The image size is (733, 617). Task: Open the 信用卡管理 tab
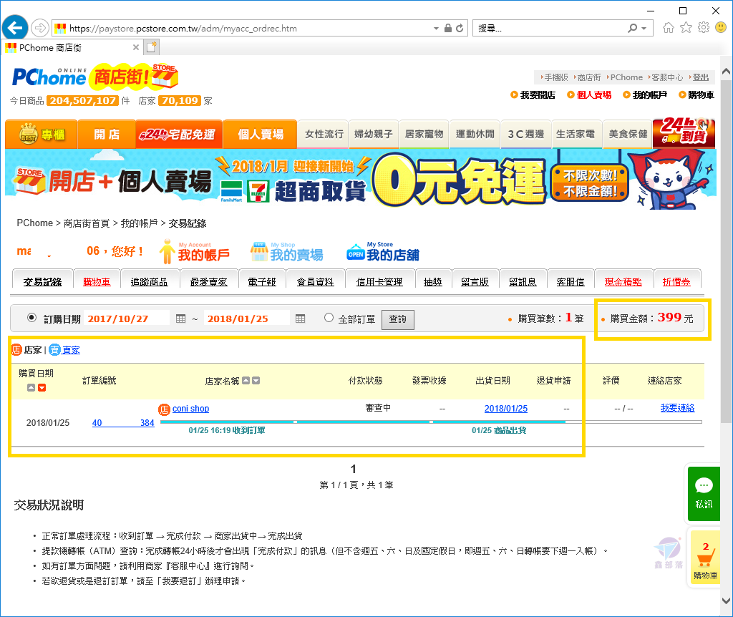point(379,282)
